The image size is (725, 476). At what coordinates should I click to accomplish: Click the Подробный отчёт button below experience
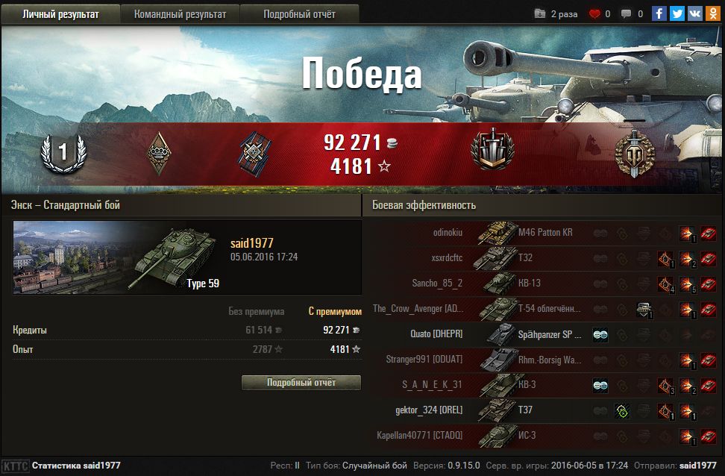tap(301, 383)
